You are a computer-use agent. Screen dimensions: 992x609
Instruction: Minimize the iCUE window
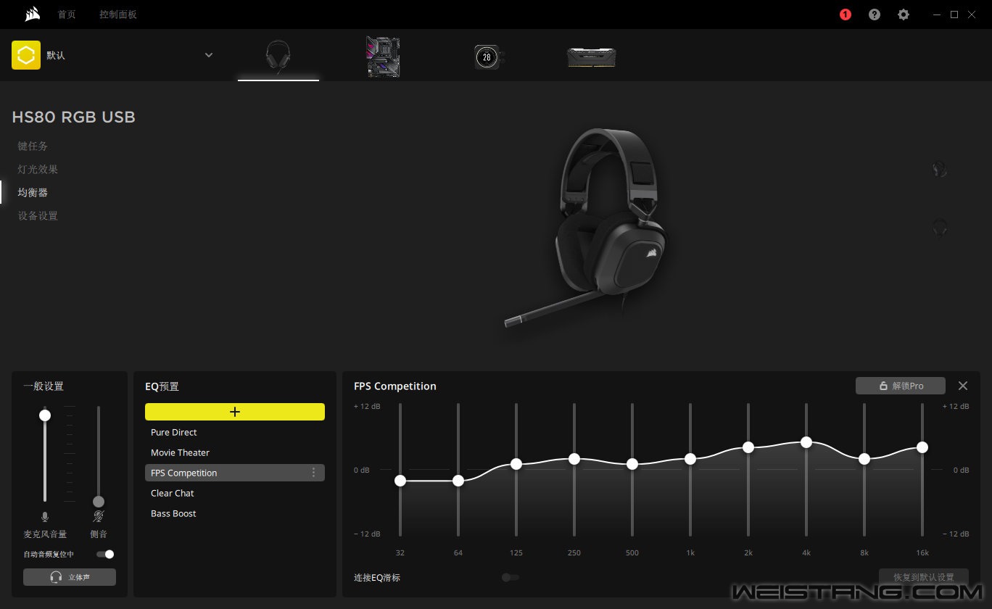click(x=936, y=14)
